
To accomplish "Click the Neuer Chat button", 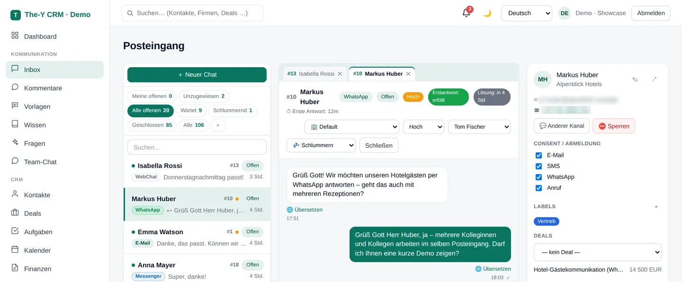I will (197, 75).
